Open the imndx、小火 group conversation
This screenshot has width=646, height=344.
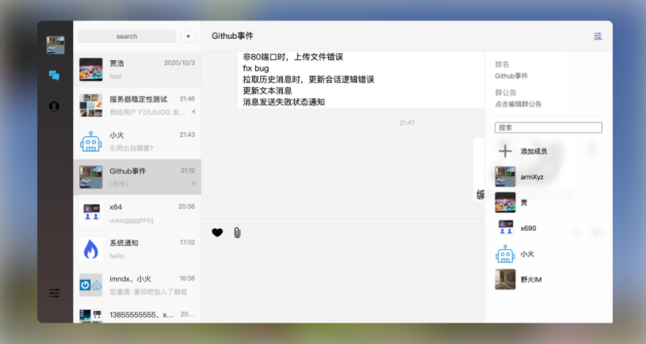coord(137,285)
